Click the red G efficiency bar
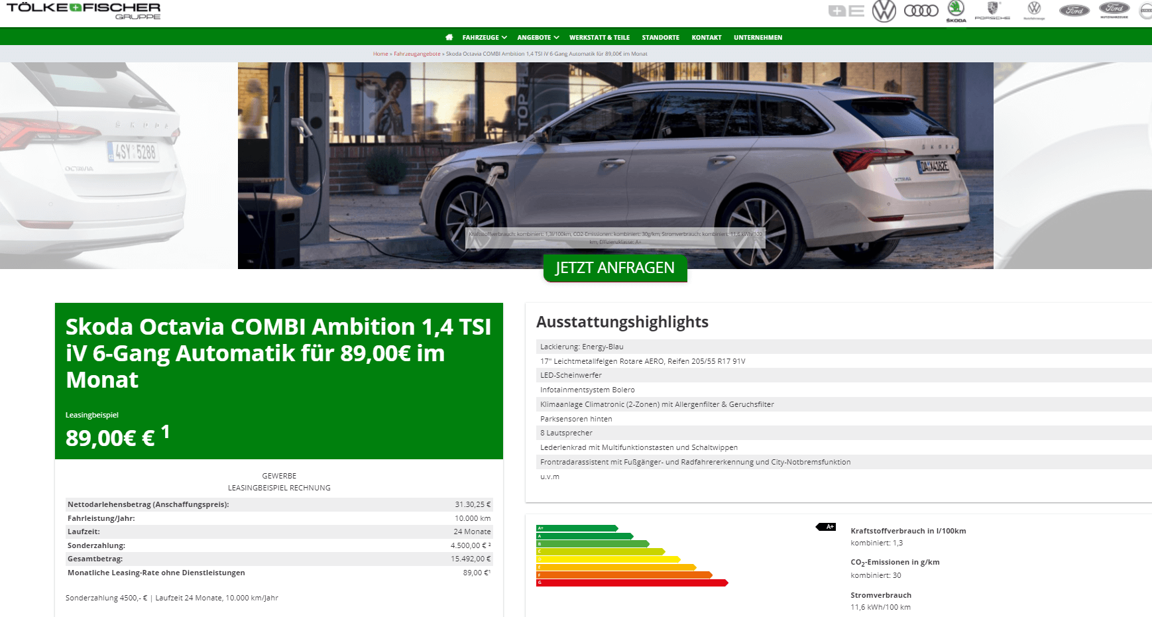Image resolution: width=1152 pixels, height=617 pixels. [x=632, y=583]
